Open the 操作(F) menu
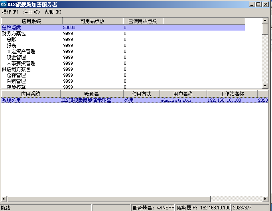Image resolution: width=272 pixels, height=211 pixels. (x=10, y=12)
